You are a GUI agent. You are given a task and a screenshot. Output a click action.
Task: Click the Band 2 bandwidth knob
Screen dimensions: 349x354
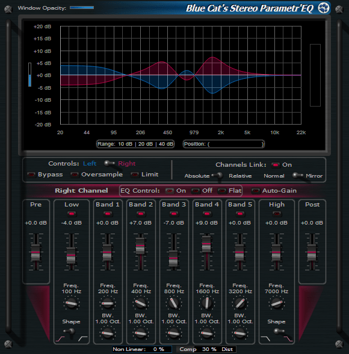click(x=141, y=334)
